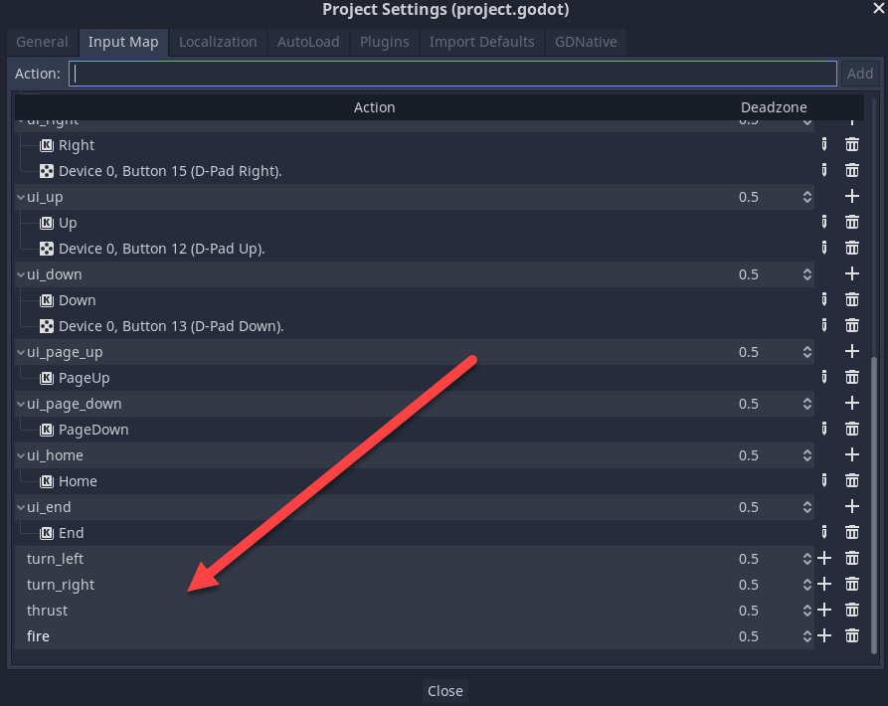The height and width of the screenshot is (706, 888).
Task: Collapse the ui_end action
Action: [21, 507]
